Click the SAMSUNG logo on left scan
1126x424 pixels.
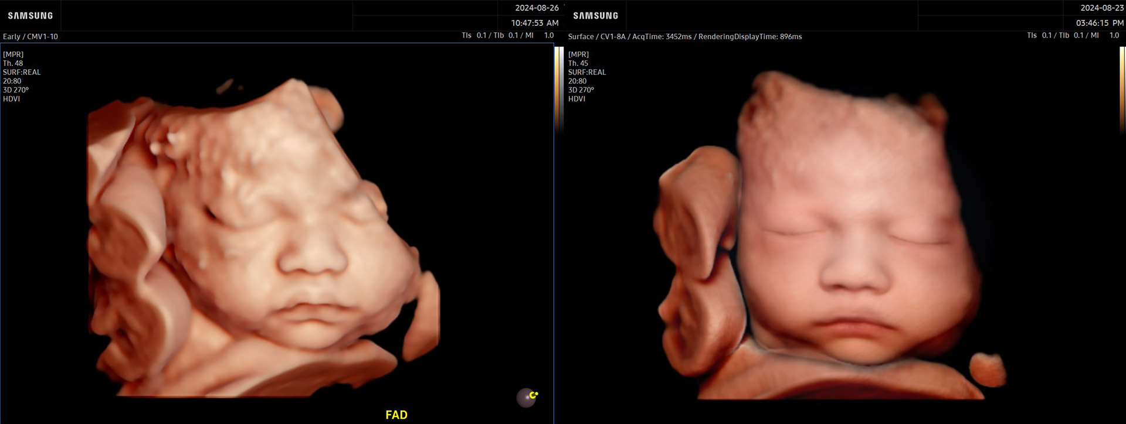pyautogui.click(x=30, y=16)
